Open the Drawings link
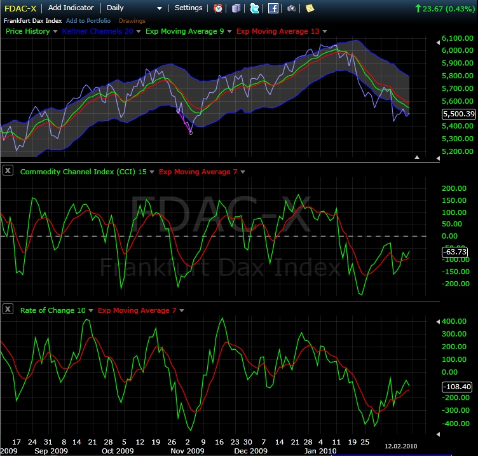 [x=132, y=21]
